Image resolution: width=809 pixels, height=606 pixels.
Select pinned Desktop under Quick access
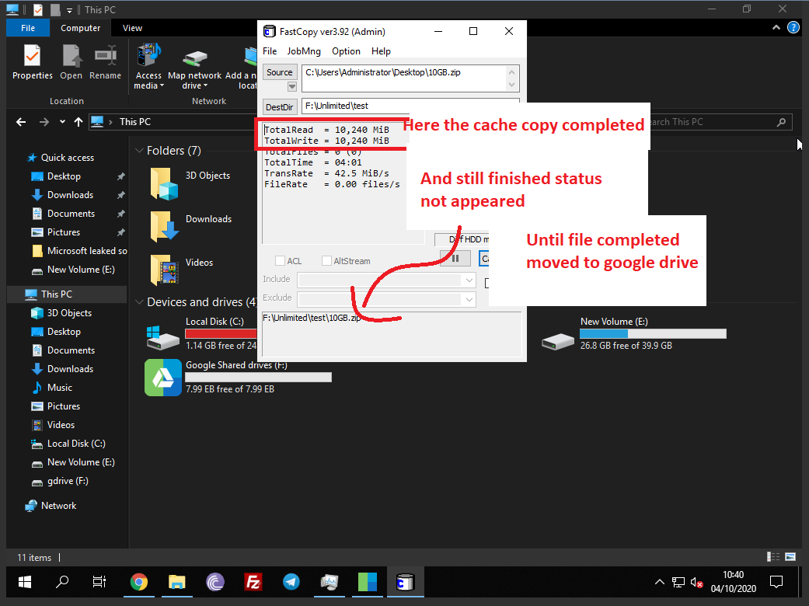(x=64, y=176)
